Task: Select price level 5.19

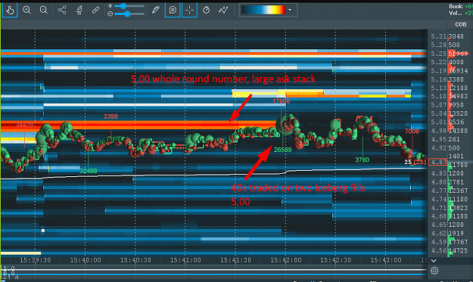Action: point(439,71)
